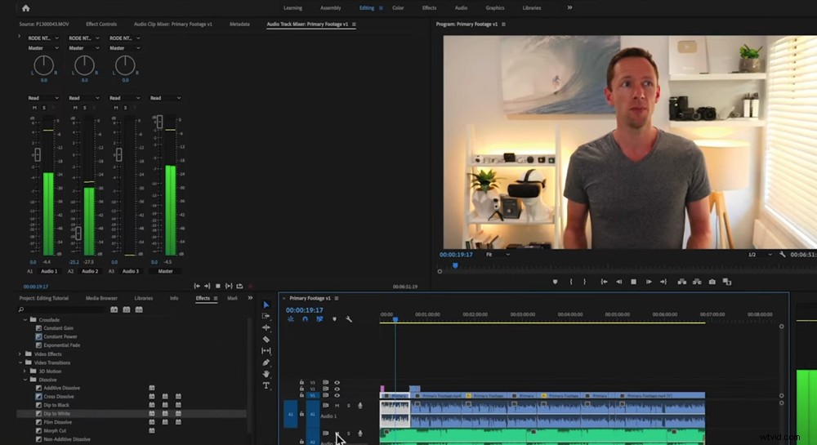Open timeline display settings wrench
The width and height of the screenshot is (817, 445).
(x=349, y=319)
